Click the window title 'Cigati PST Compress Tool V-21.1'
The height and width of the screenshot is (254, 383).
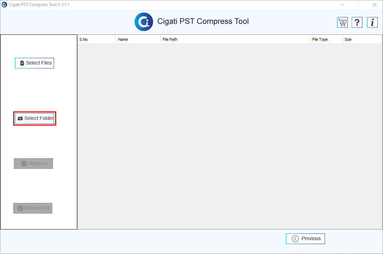pyautogui.click(x=39, y=5)
